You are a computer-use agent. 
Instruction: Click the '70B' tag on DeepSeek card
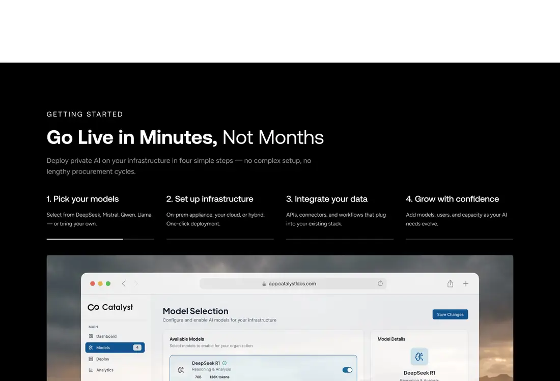pyautogui.click(x=198, y=377)
